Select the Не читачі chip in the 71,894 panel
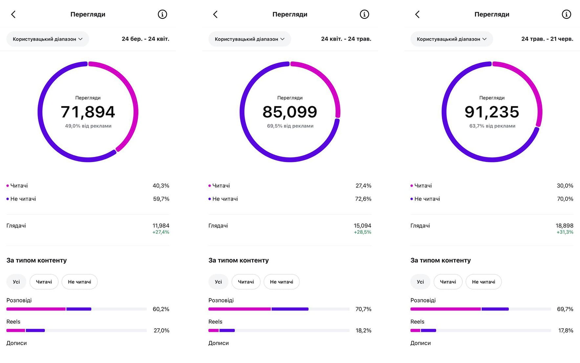This screenshot has height=363, width=580. [x=79, y=282]
